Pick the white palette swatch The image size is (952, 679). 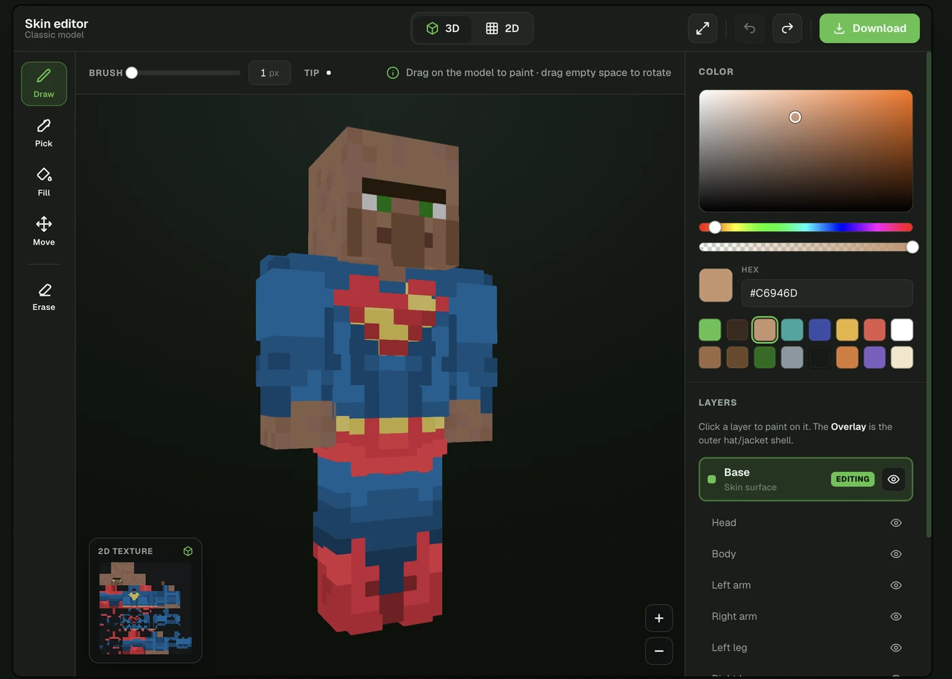pos(902,330)
